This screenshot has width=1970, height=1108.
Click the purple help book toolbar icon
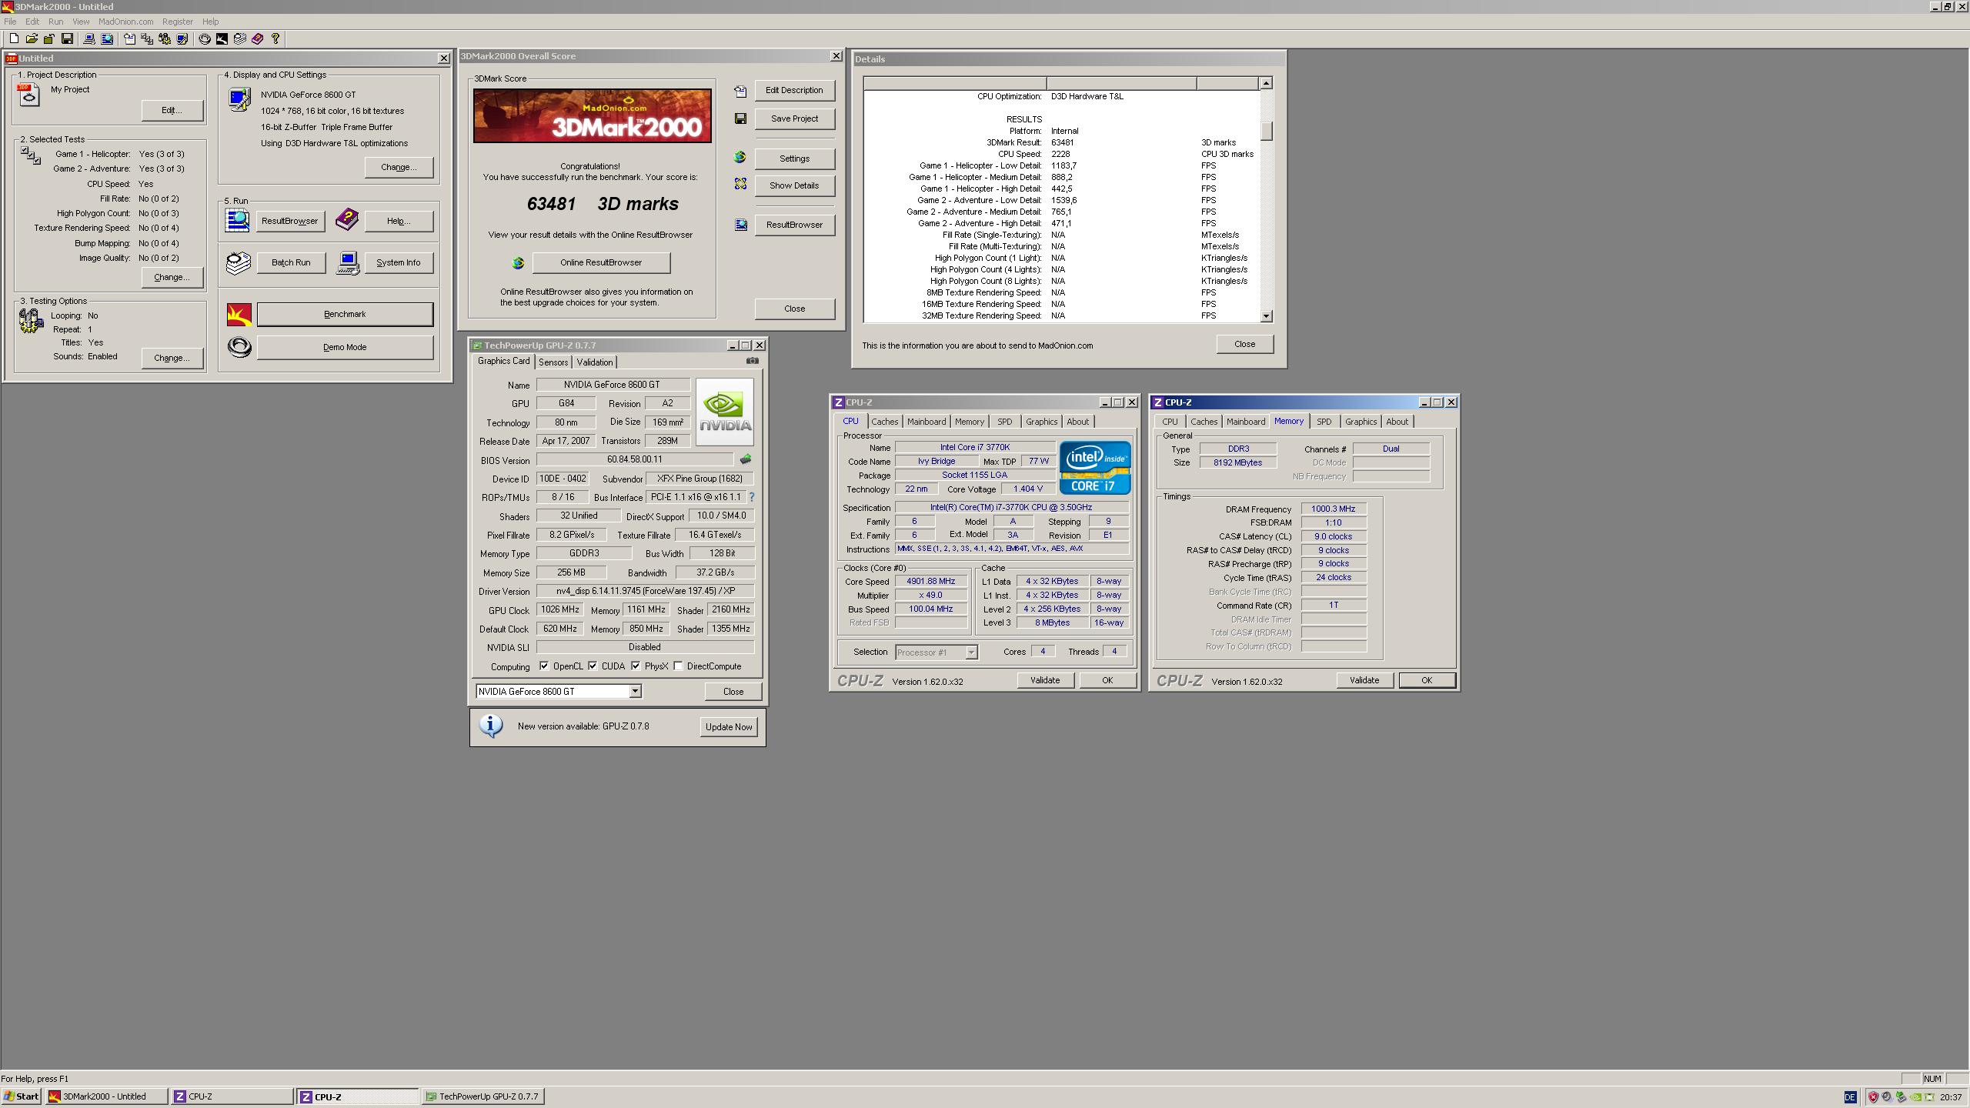pos(257,38)
